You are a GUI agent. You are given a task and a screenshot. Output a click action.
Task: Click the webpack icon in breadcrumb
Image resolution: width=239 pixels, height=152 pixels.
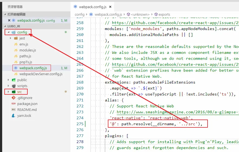tap(91, 14)
